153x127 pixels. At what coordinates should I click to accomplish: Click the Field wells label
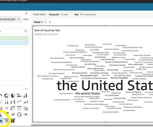click(39, 14)
